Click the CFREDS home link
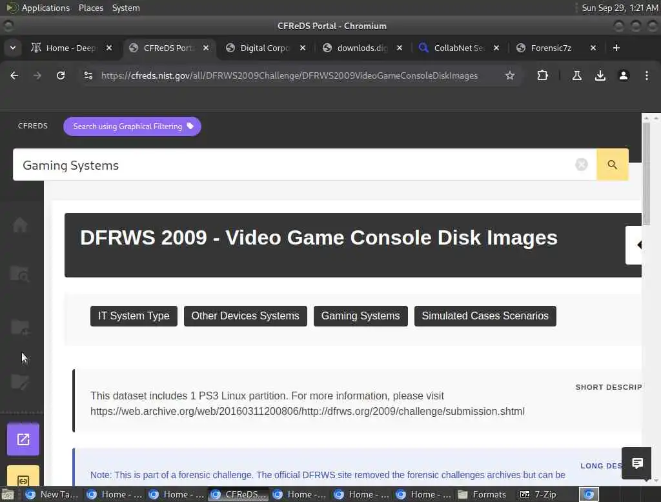The image size is (661, 502). pos(33,126)
